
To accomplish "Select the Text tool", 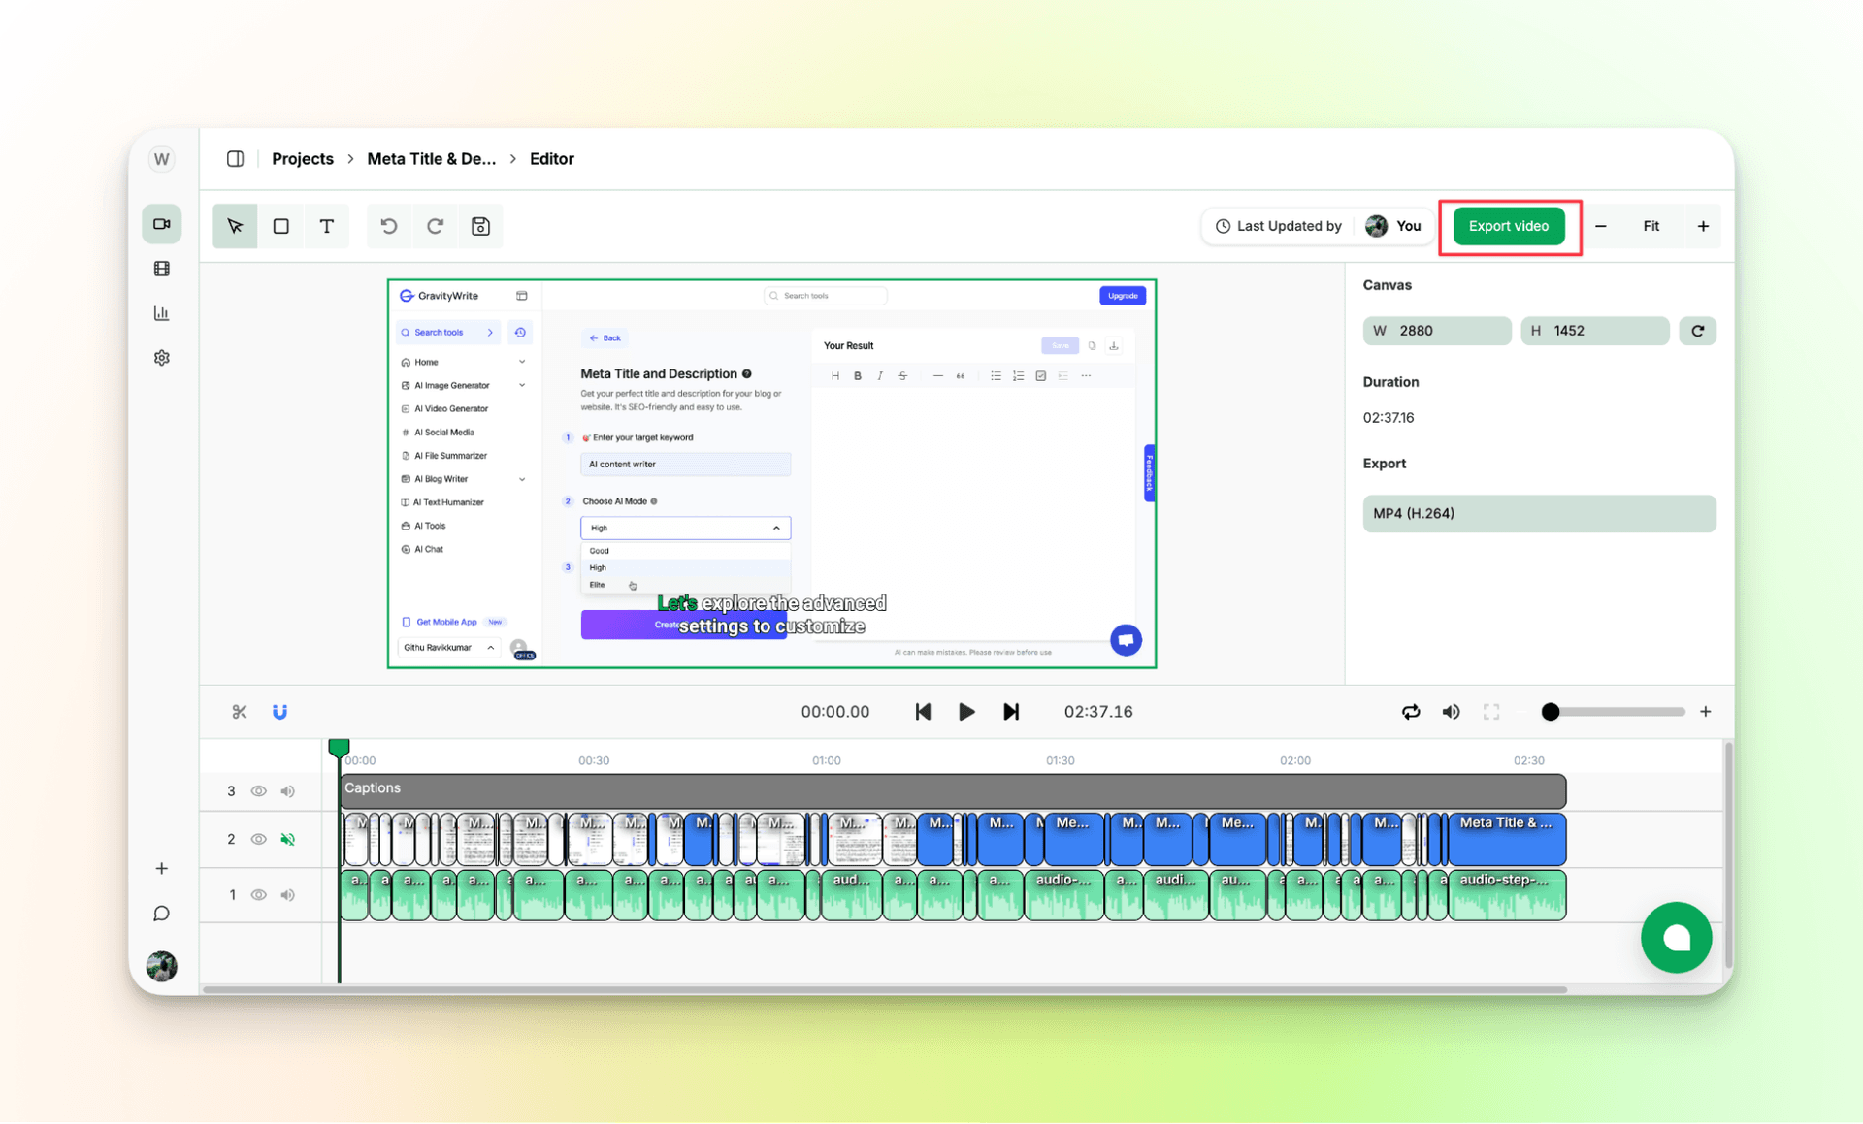I will point(327,226).
